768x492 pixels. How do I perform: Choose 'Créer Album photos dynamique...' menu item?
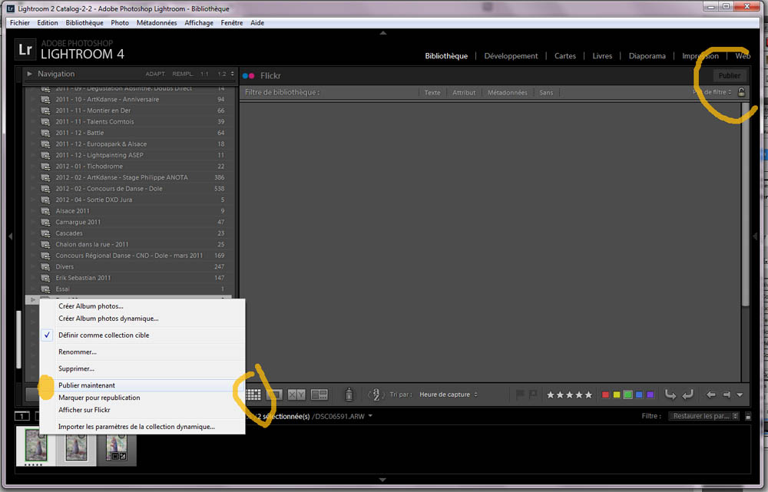[x=142, y=319]
